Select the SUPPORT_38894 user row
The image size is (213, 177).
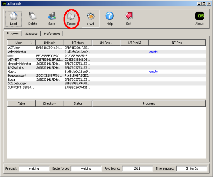106,88
